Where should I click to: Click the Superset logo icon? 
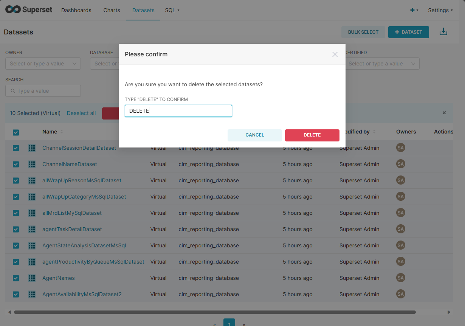tap(12, 10)
